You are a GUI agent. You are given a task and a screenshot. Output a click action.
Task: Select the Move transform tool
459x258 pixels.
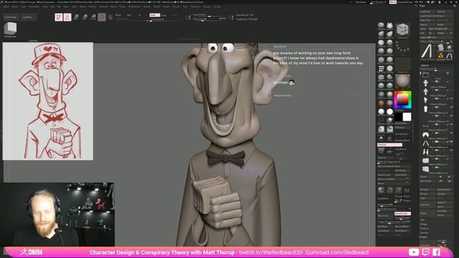tap(76, 17)
